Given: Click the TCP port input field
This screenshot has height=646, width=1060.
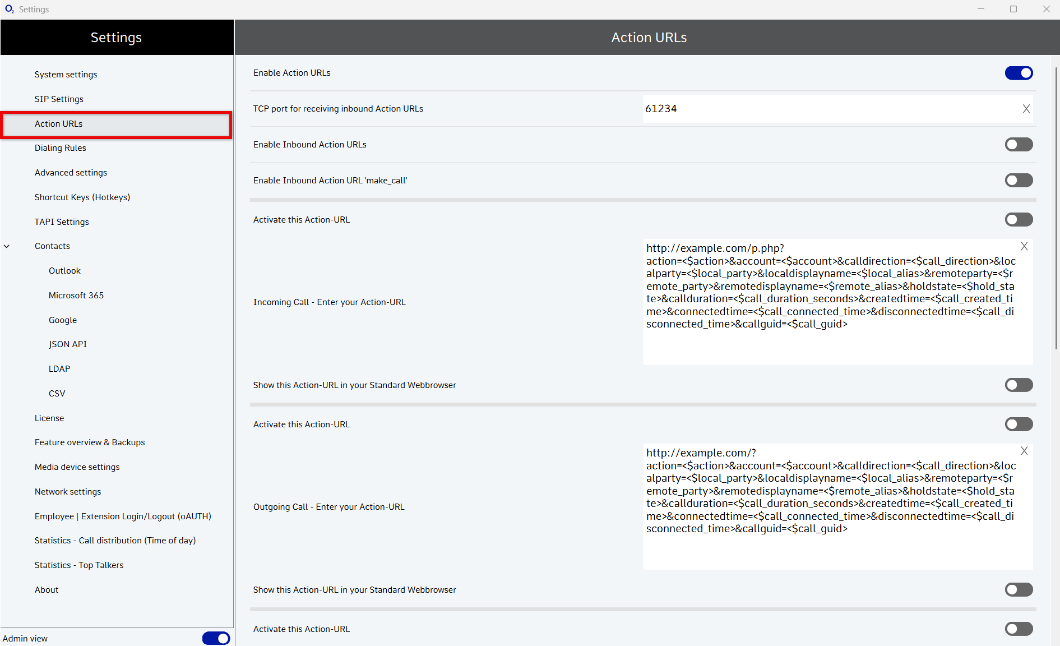Looking at the screenshot, I should coord(830,109).
